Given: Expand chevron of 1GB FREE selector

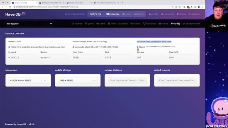Looking at the screenshot, I should pos(94,80).
